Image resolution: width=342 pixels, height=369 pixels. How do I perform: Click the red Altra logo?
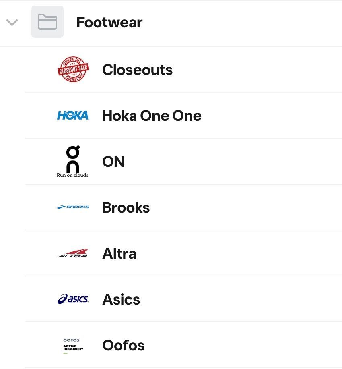[73, 253]
